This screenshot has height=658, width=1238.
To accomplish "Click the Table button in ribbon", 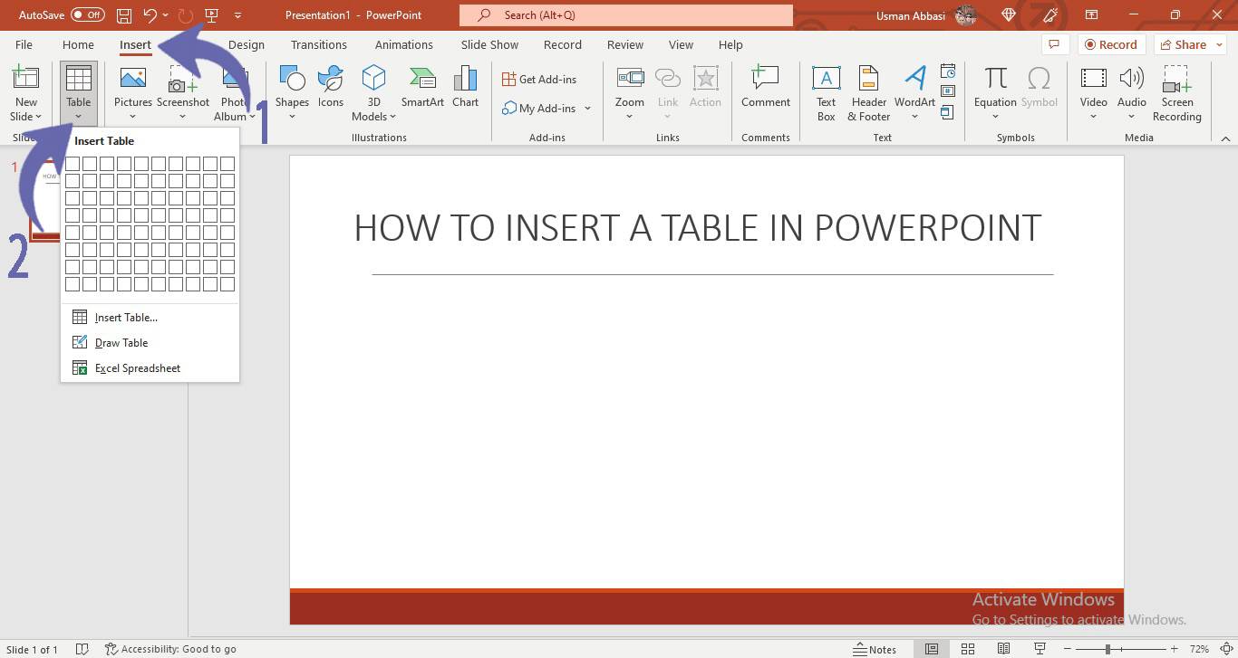I will coord(79,93).
